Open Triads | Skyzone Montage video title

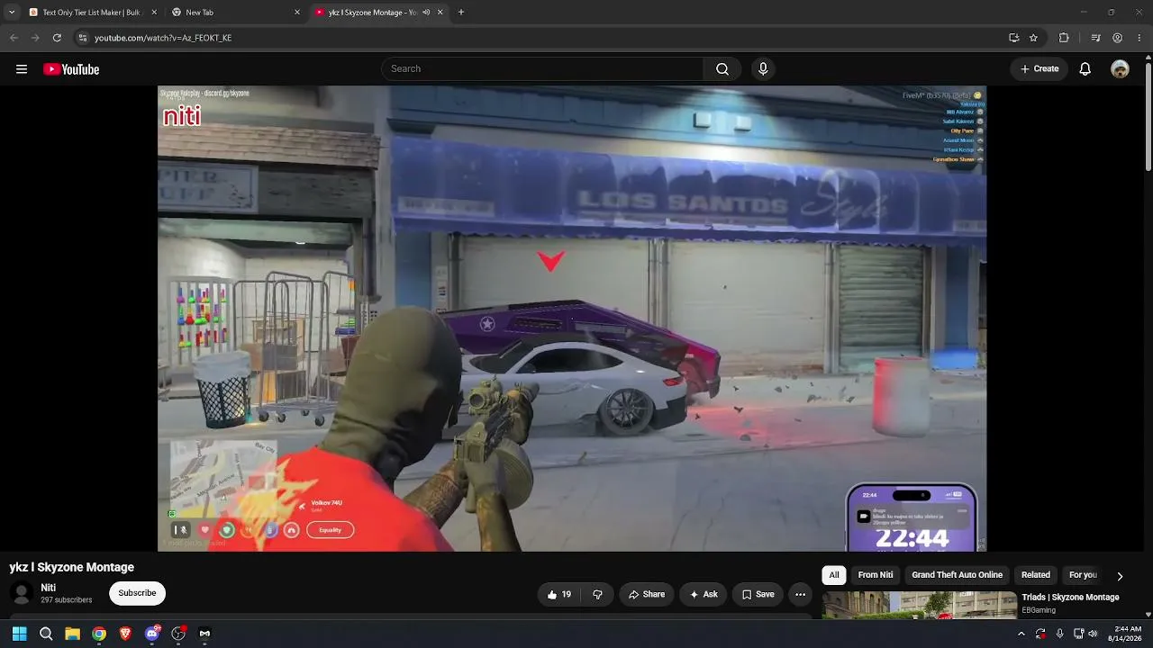click(1070, 598)
